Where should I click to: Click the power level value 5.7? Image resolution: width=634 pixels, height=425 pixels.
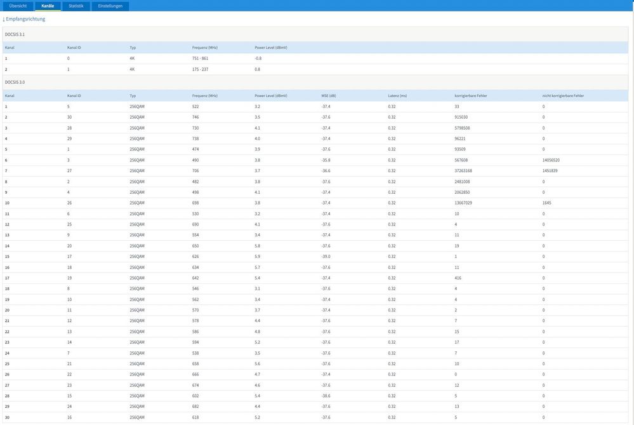pyautogui.click(x=257, y=267)
